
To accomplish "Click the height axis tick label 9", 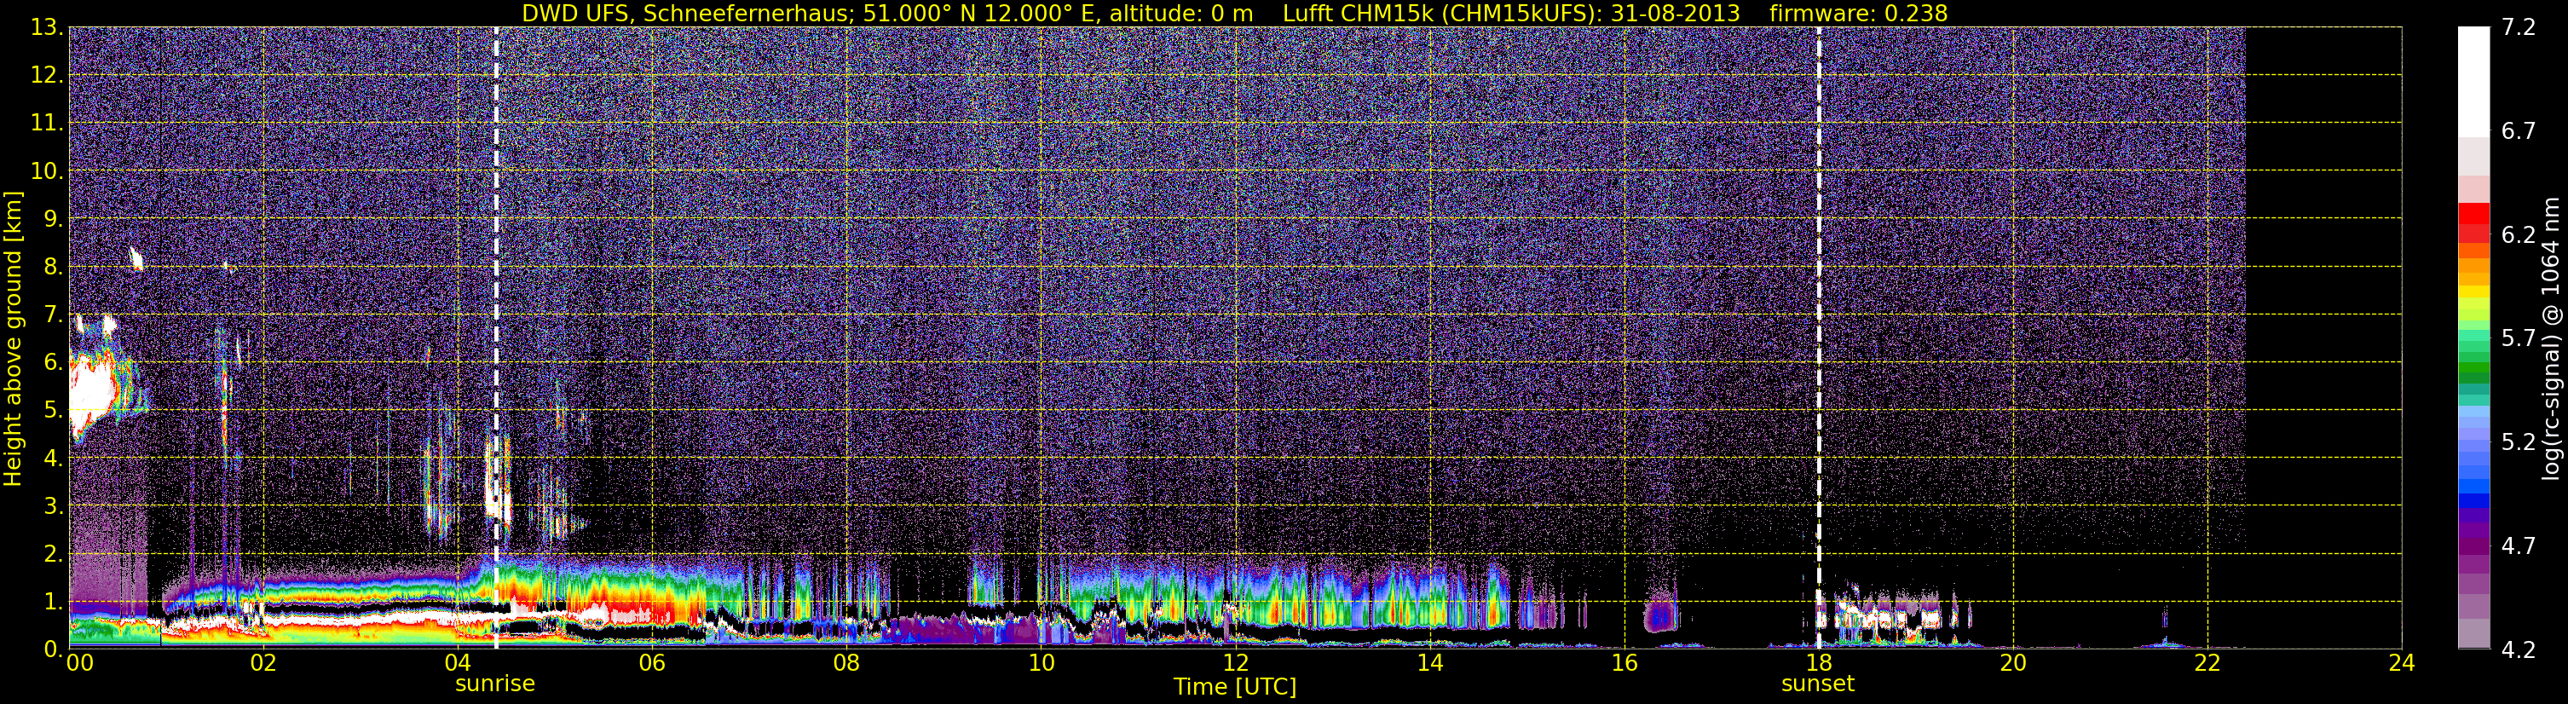I will click(53, 219).
